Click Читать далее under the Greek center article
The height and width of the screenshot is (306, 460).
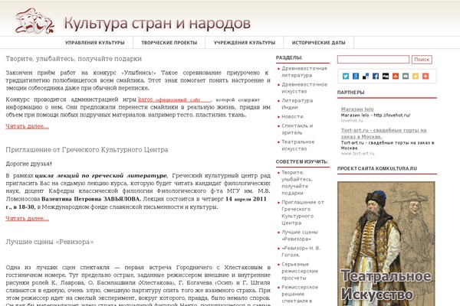(28, 219)
